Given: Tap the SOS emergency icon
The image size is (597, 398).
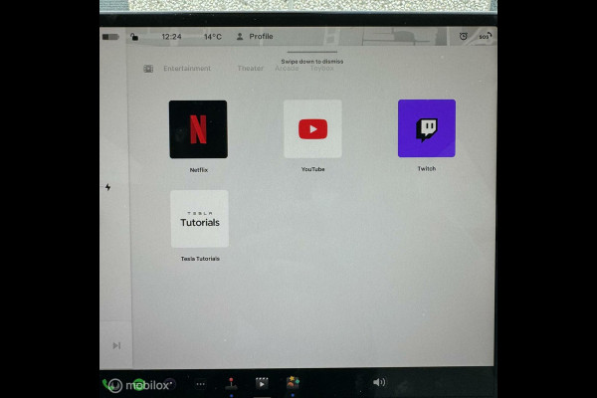Looking at the screenshot, I should click(x=485, y=36).
